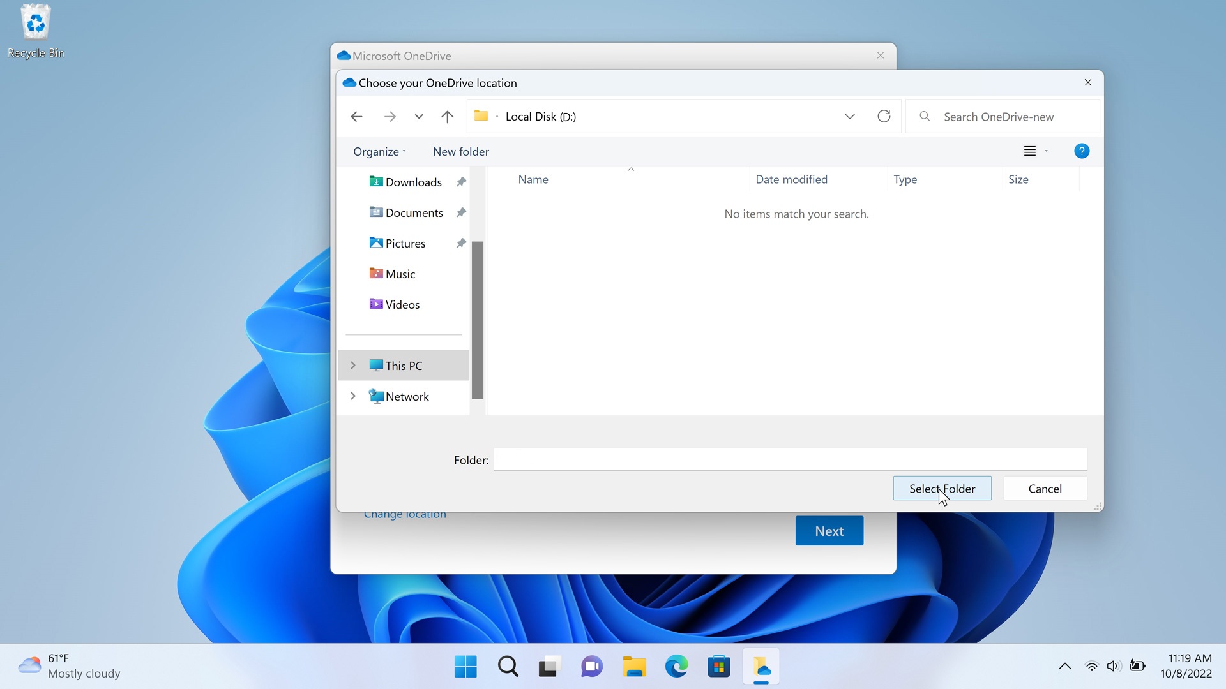Select Downloads in the navigation pane
Viewport: 1226px width, 689px height.
click(413, 182)
